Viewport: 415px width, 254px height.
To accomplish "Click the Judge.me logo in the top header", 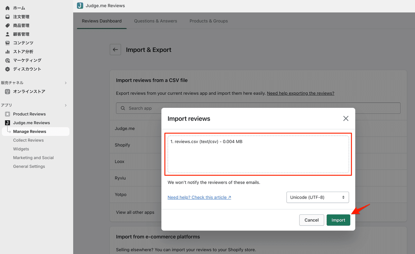I will pos(80,6).
